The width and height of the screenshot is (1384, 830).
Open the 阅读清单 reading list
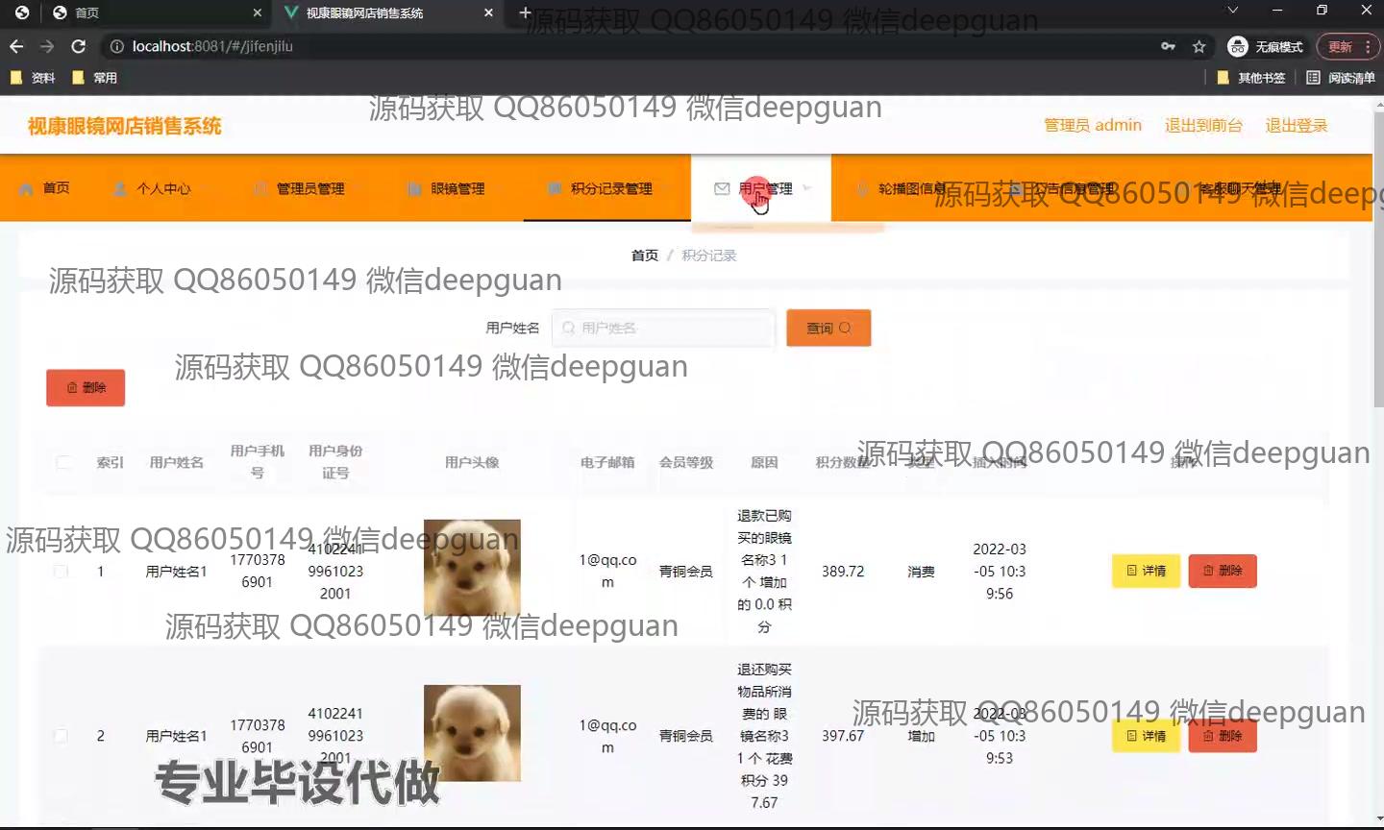(x=1341, y=78)
